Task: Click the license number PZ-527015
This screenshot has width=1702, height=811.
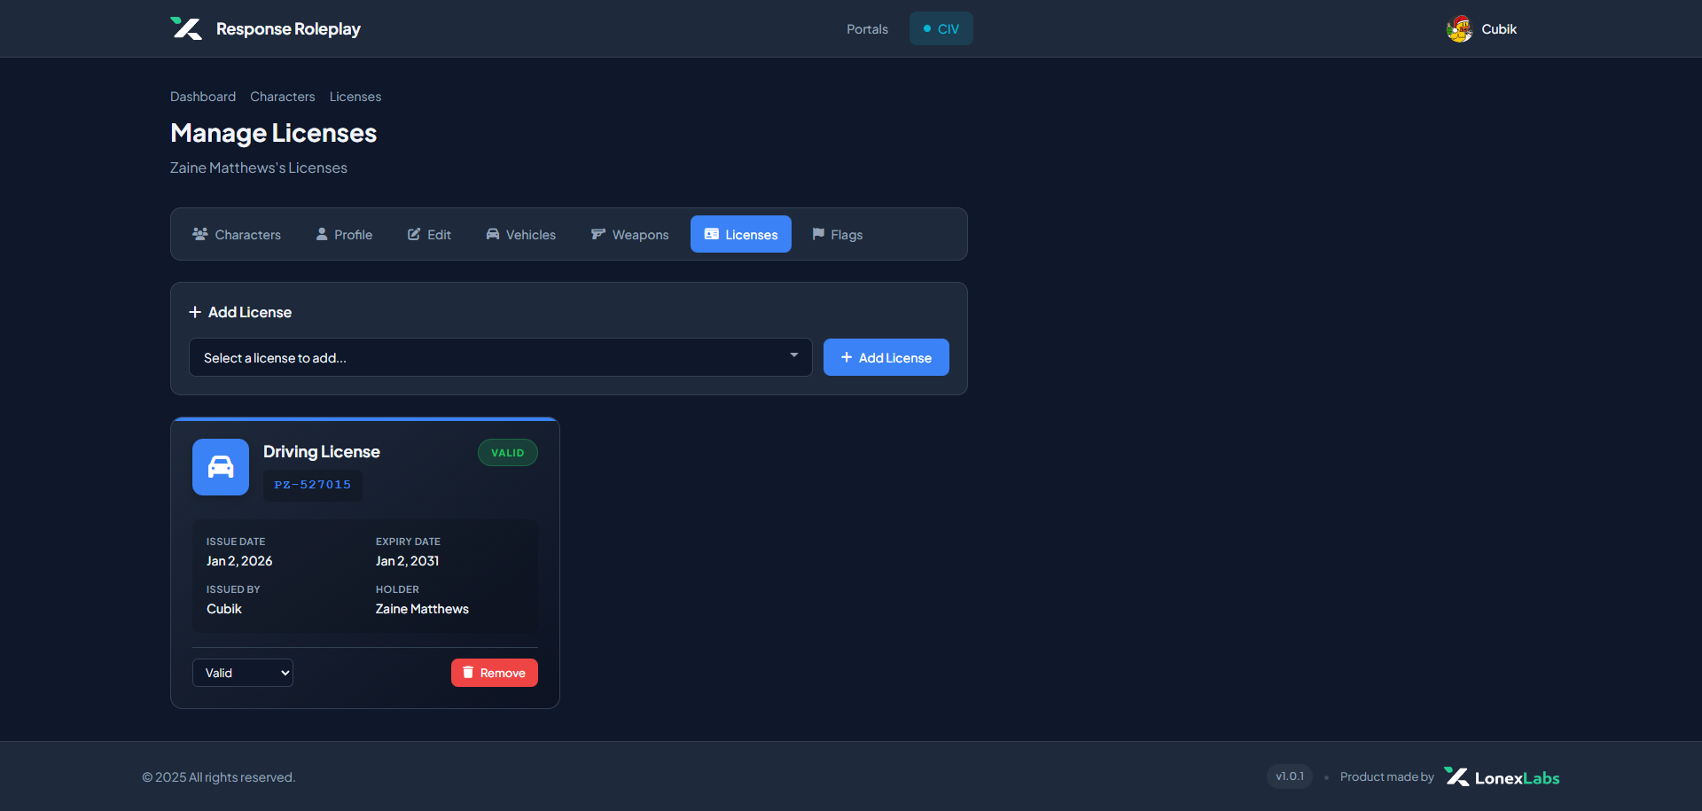Action: coord(313,485)
